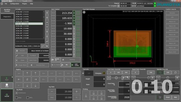The height and width of the screenshot is (102, 181).
Task: Click the stepper arrows beside value 10.000
Action: pos(74,29)
